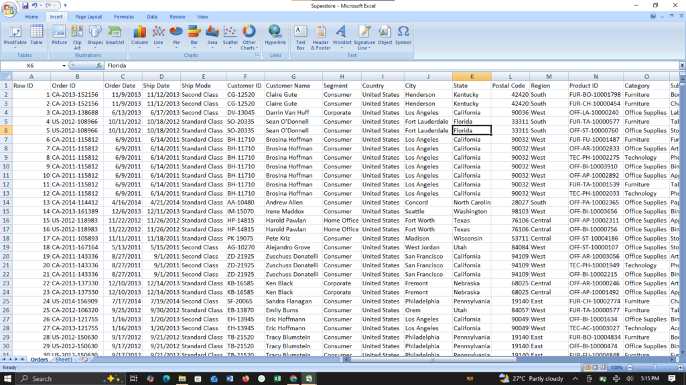Insert a SmartArt graphic

(x=115, y=35)
